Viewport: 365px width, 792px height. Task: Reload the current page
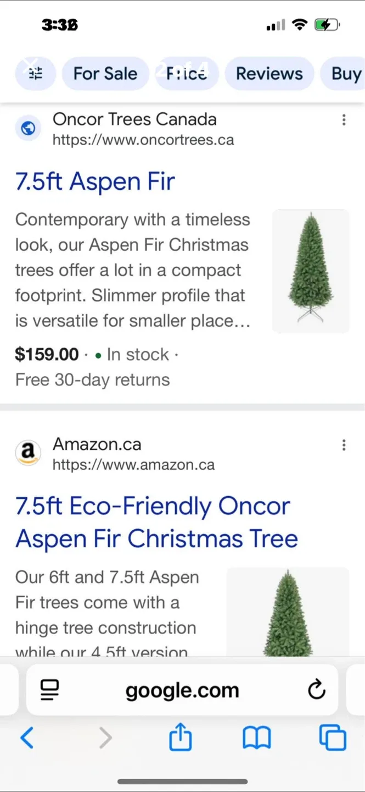(317, 690)
